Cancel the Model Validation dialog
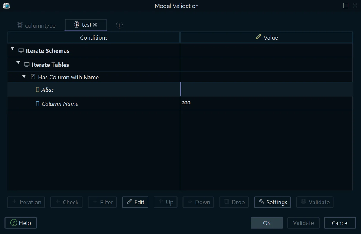 (x=340, y=223)
